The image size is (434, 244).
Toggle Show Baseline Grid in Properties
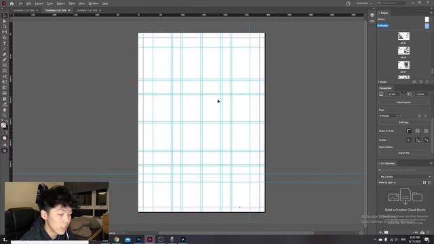418,131
